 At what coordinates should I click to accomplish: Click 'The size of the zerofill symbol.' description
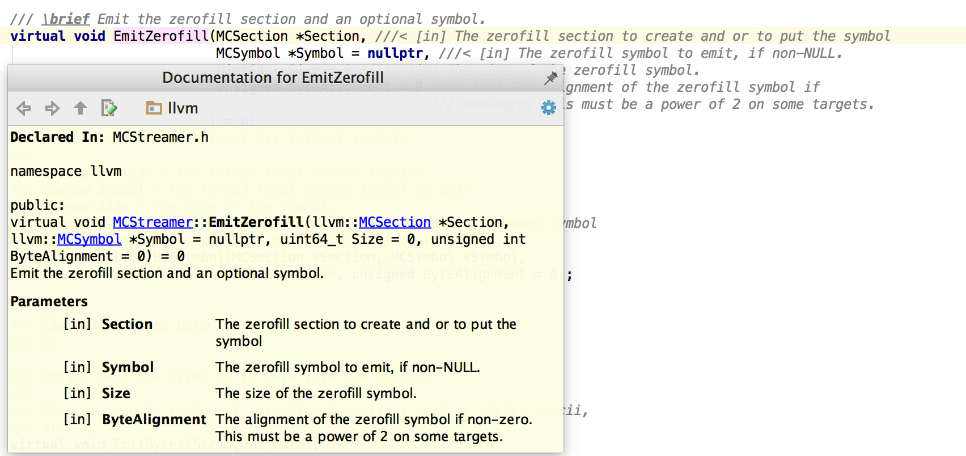pos(316,394)
